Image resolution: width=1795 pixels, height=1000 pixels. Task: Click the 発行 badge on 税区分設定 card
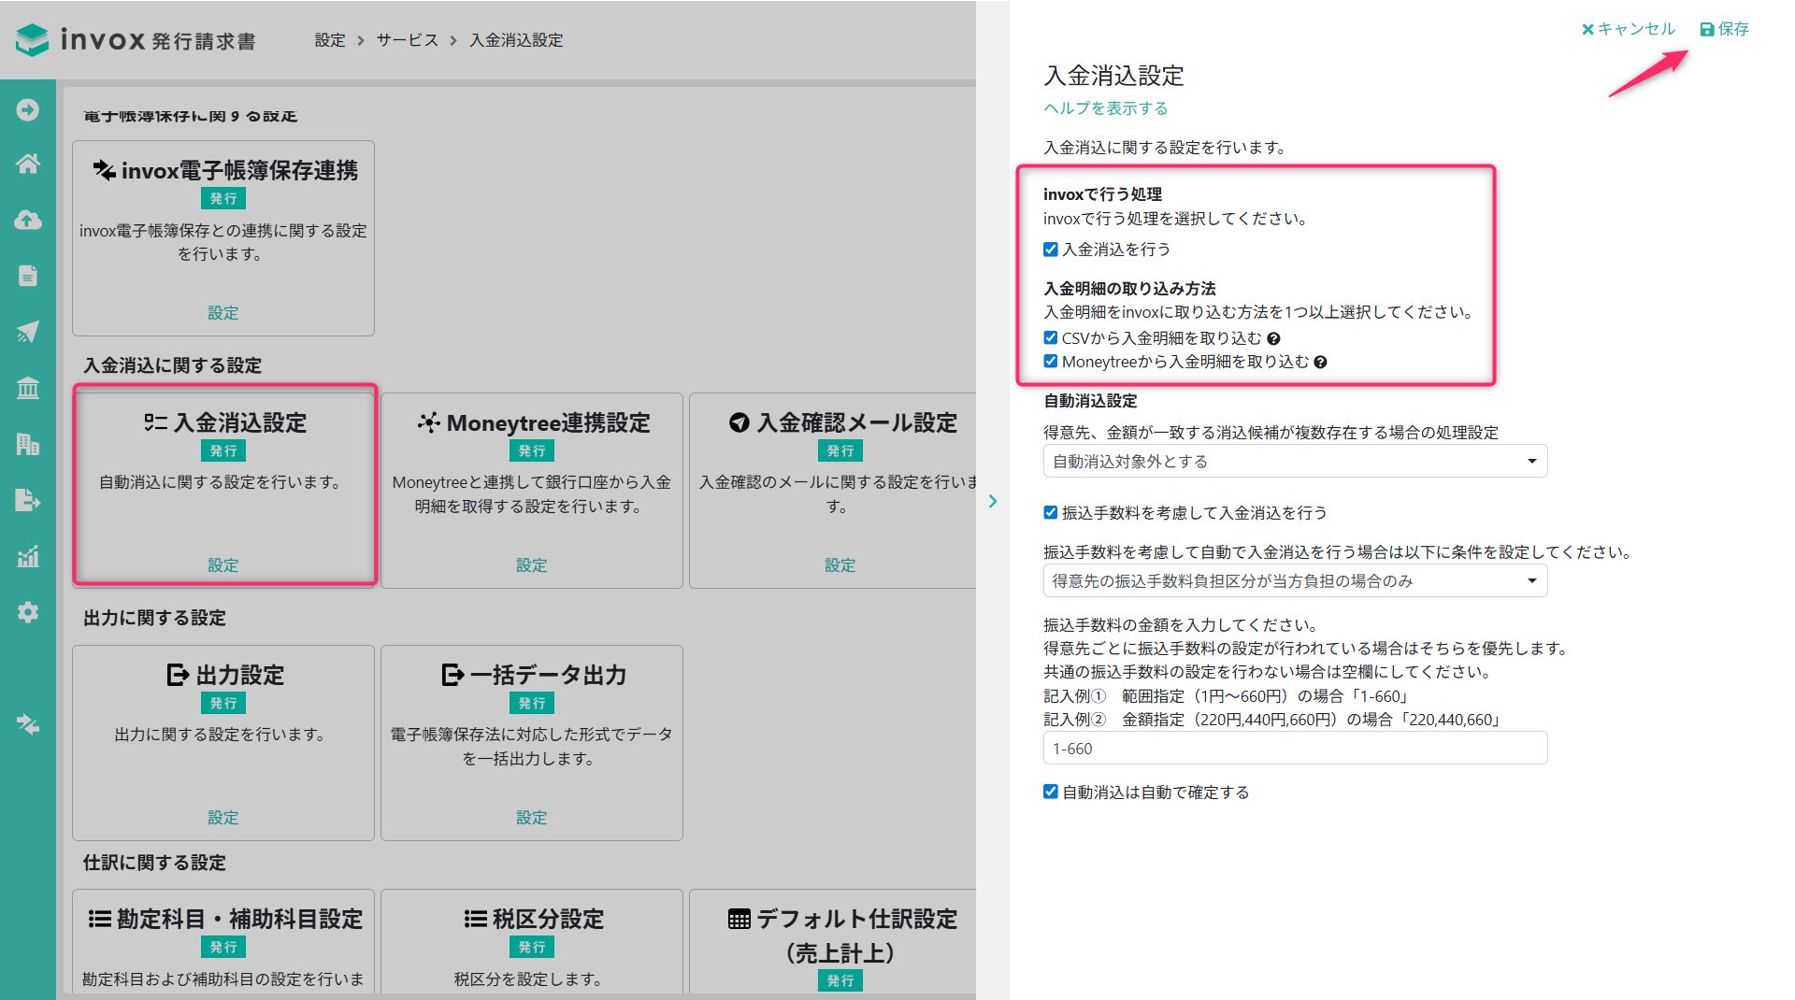coord(532,948)
